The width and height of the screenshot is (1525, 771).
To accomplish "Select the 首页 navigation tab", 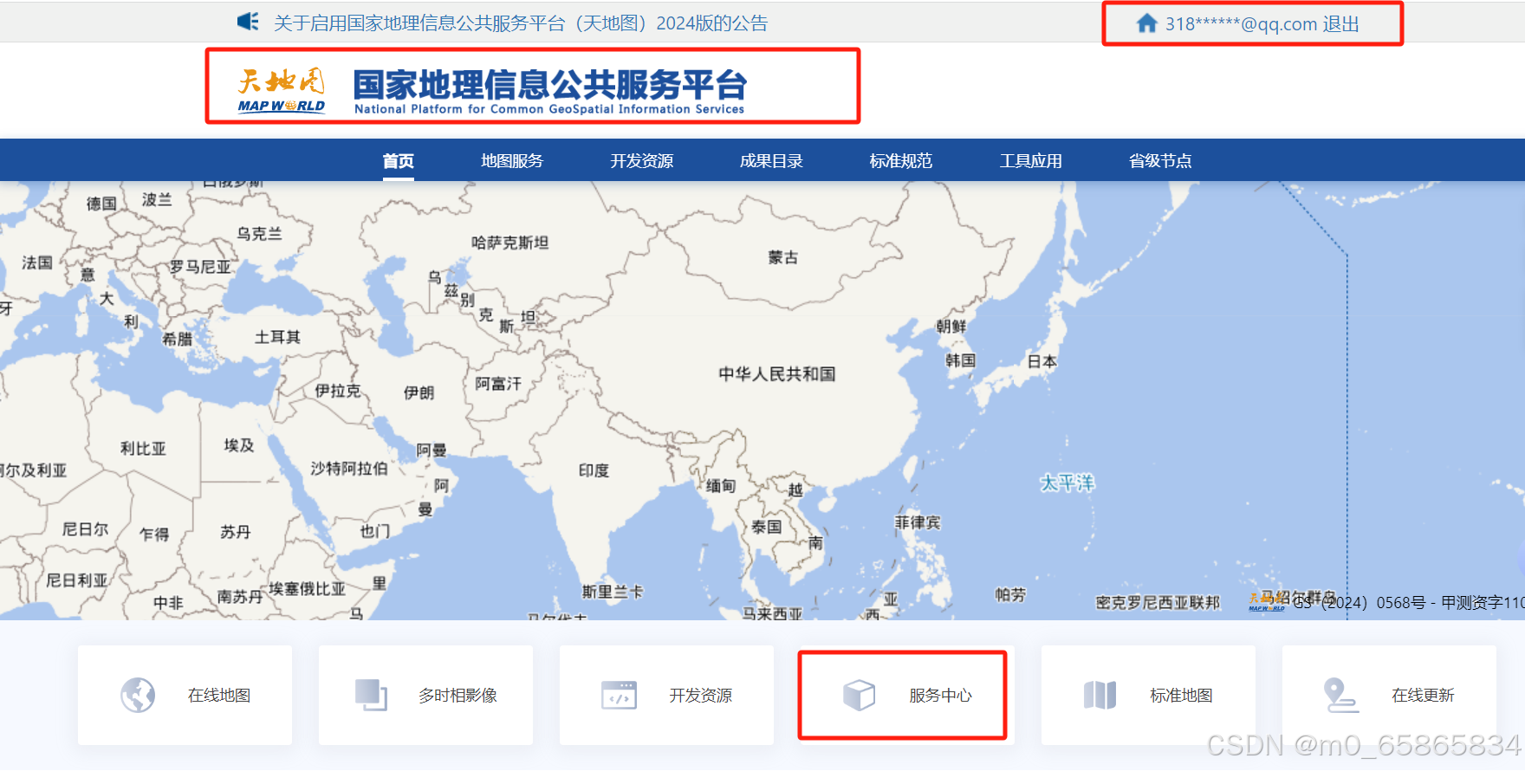I will click(x=399, y=161).
